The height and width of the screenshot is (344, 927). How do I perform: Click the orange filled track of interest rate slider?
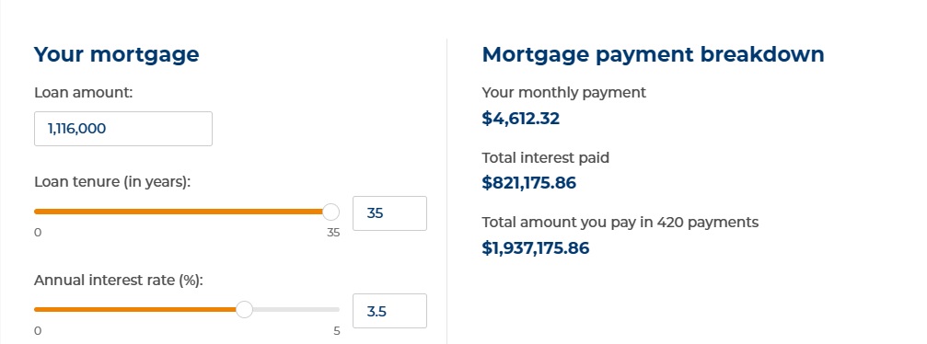click(x=134, y=309)
